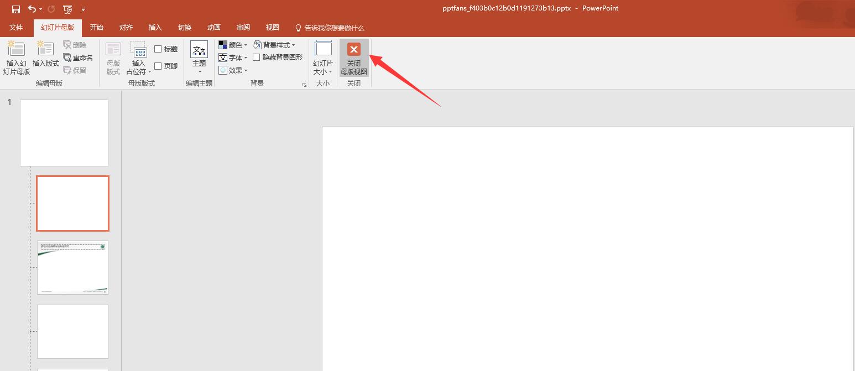
Task: Click the Insert Slide Master icon
Action: click(x=16, y=49)
